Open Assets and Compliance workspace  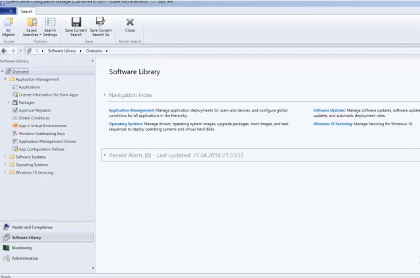point(31,227)
